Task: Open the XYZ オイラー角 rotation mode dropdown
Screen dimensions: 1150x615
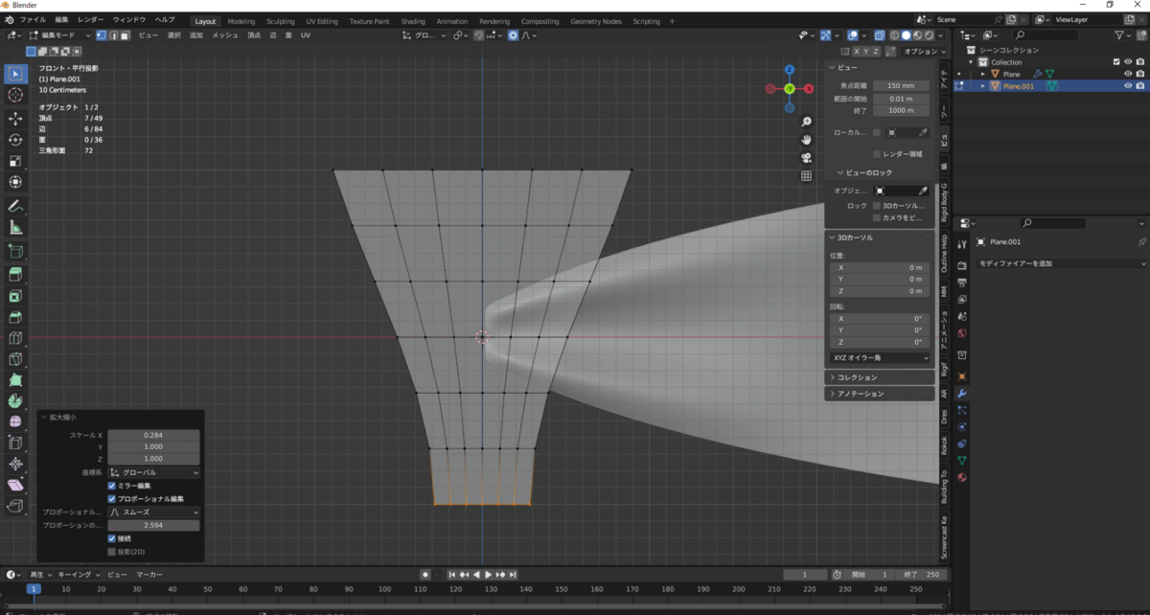Action: point(880,357)
